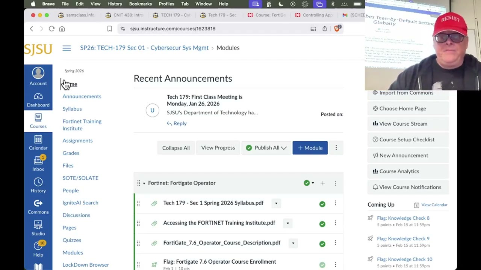The height and width of the screenshot is (270, 481).
Task: Open the View Calendar link
Action: 431,205
